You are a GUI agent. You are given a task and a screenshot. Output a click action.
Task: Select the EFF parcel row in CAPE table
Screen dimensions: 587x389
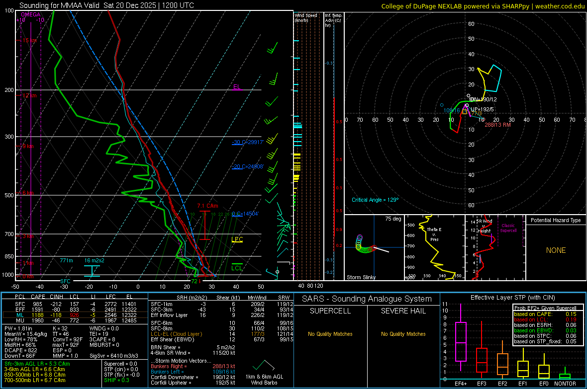click(x=75, y=310)
